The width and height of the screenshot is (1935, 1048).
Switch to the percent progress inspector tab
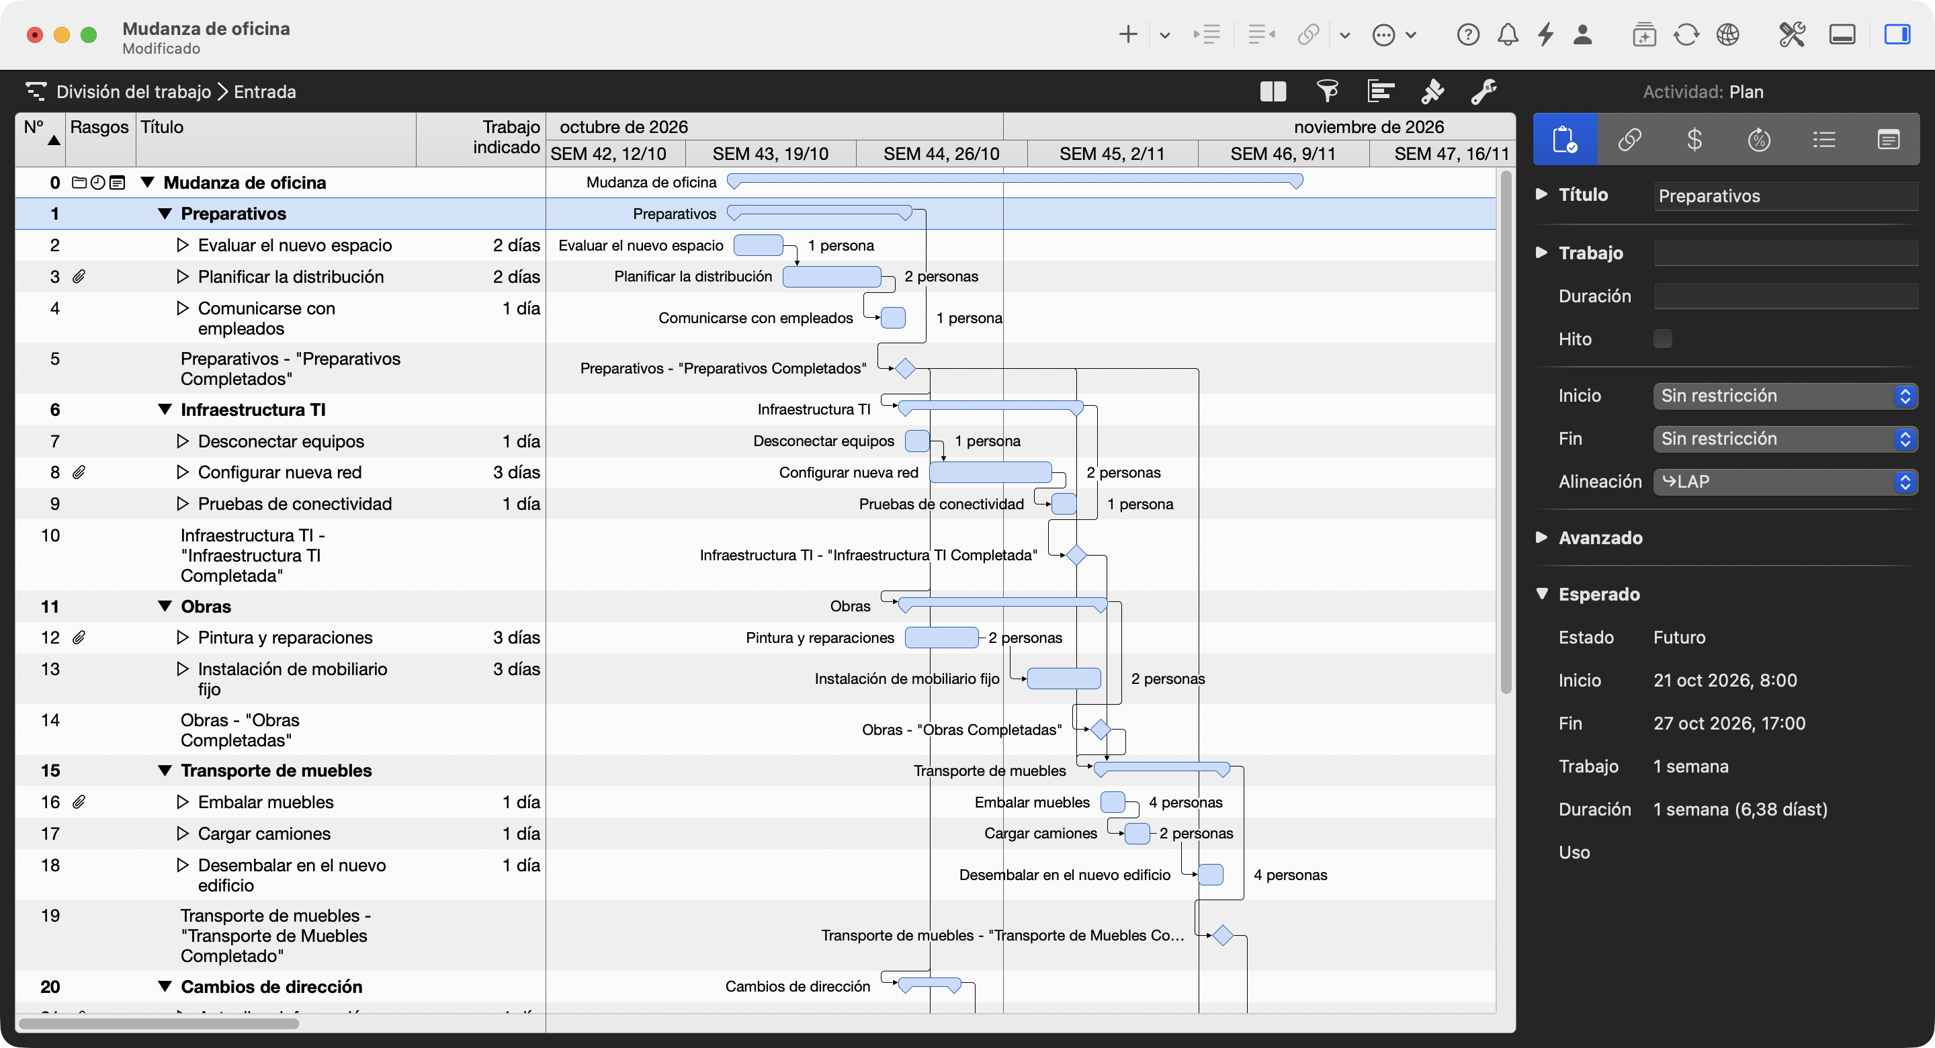coord(1759,140)
